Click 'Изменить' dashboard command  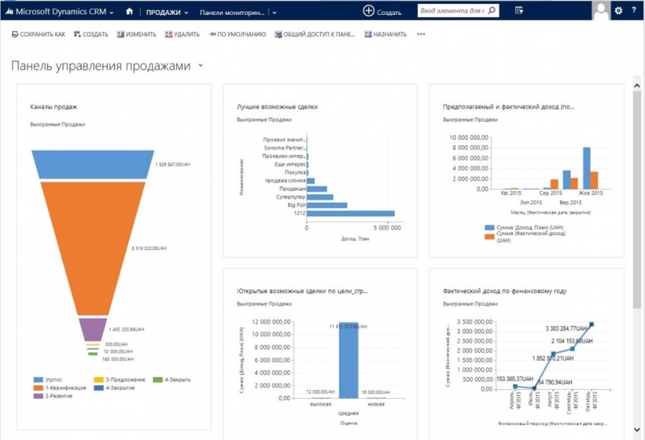tap(136, 35)
